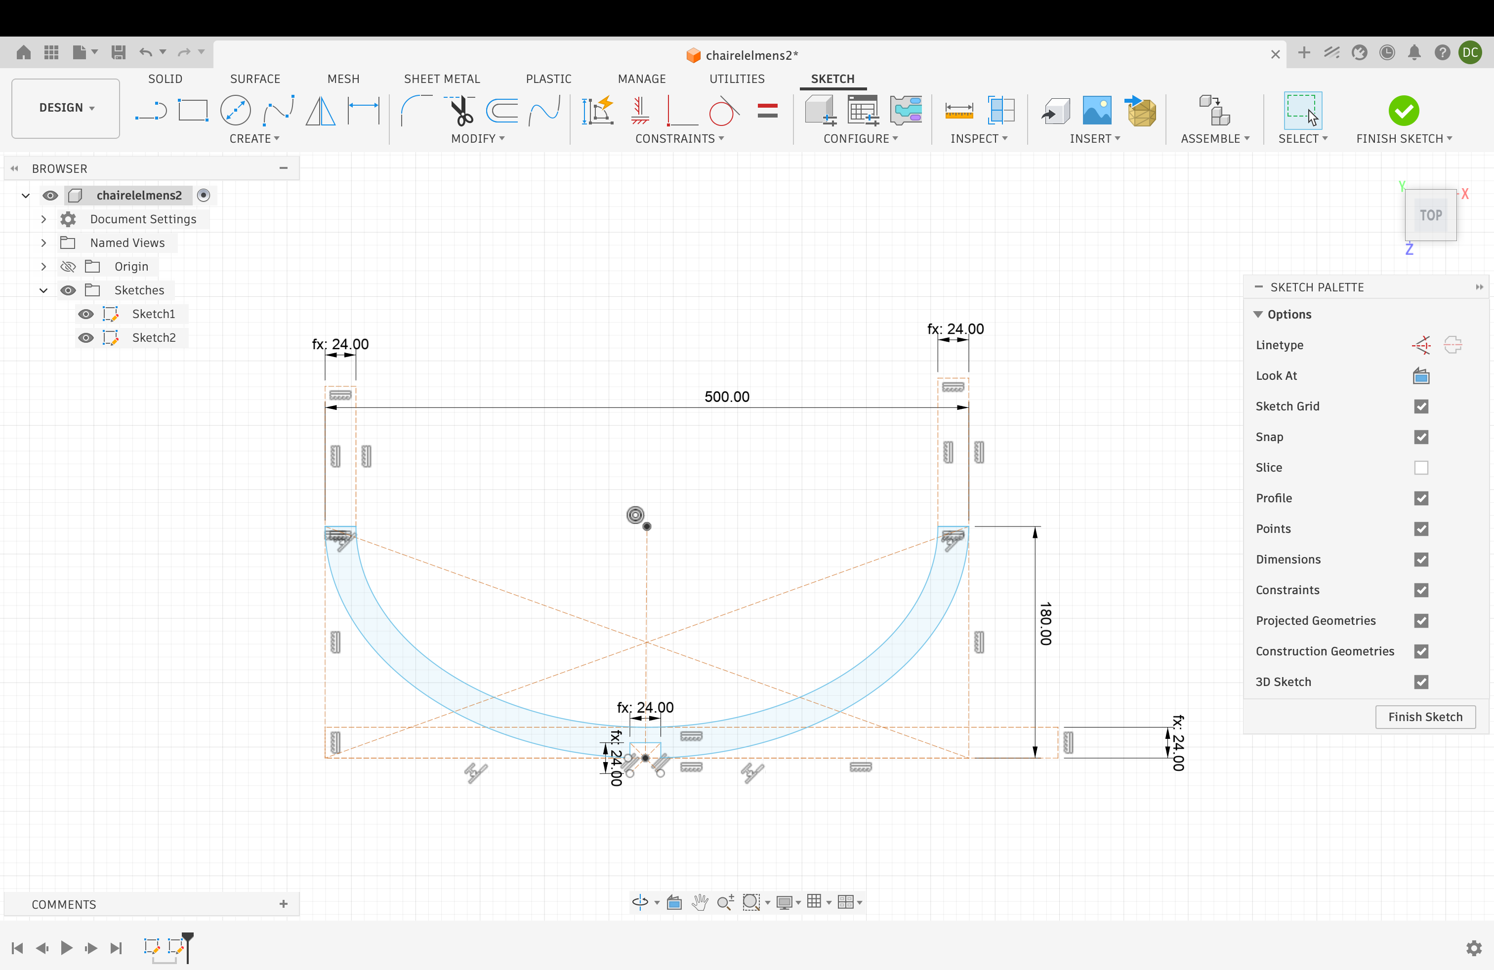Hide Sketch1 with its eye icon
Screen dimensions: 1494x970
[x=86, y=314]
